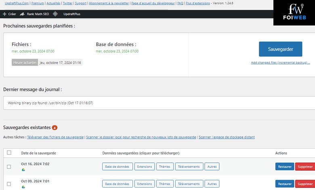Click the Sauvegardes existantes heading
Image resolution: width=315 pixels, height=190 pixels.
pos(27,127)
